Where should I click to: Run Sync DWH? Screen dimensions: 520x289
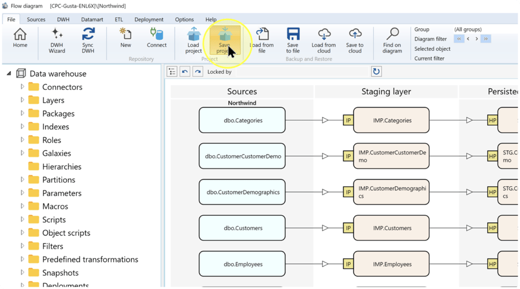coord(88,40)
